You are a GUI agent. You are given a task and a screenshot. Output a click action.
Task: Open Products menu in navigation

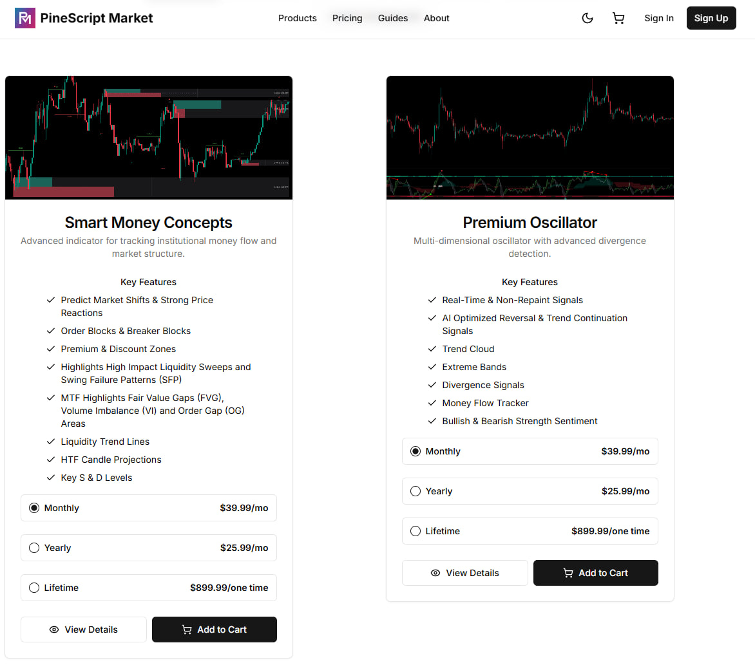(x=298, y=18)
